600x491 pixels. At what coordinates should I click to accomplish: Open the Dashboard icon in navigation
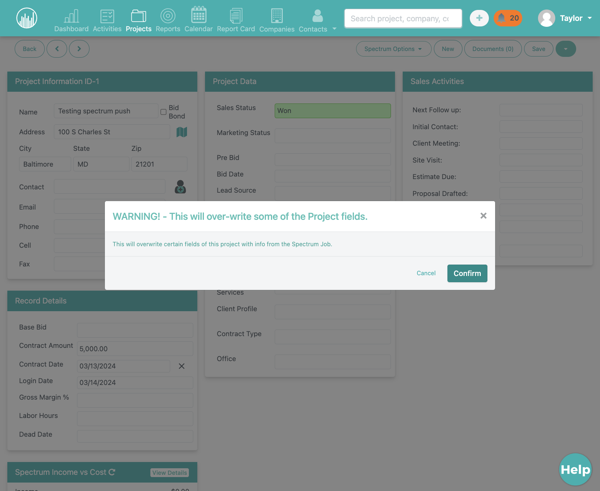point(72,16)
